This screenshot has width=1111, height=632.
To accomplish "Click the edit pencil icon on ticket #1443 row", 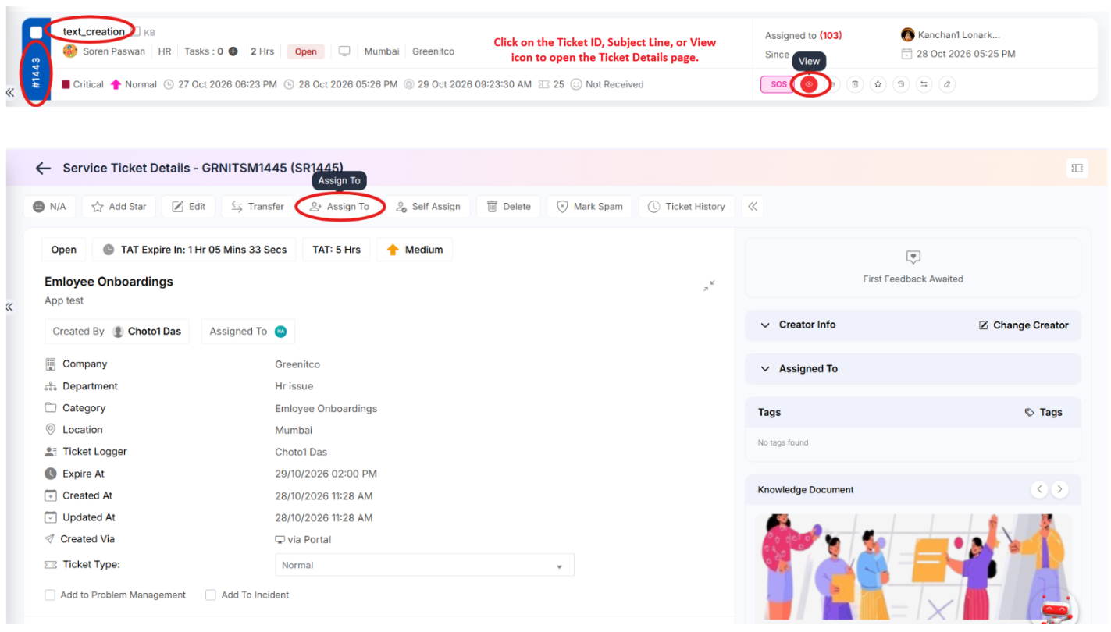I will [947, 84].
